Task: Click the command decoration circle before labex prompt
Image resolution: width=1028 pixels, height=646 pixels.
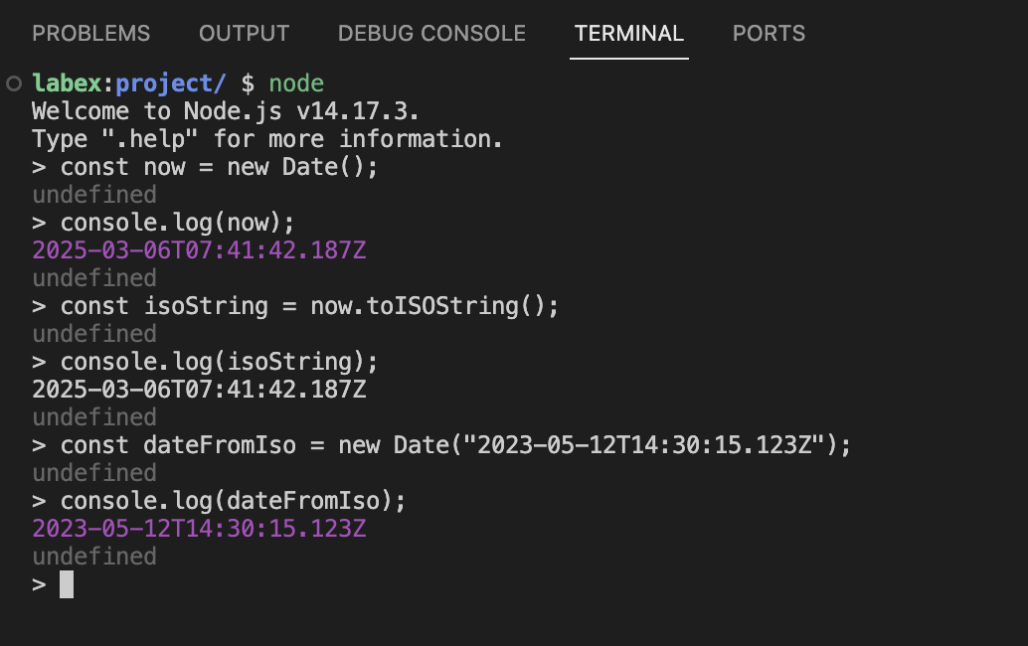Action: (14, 83)
